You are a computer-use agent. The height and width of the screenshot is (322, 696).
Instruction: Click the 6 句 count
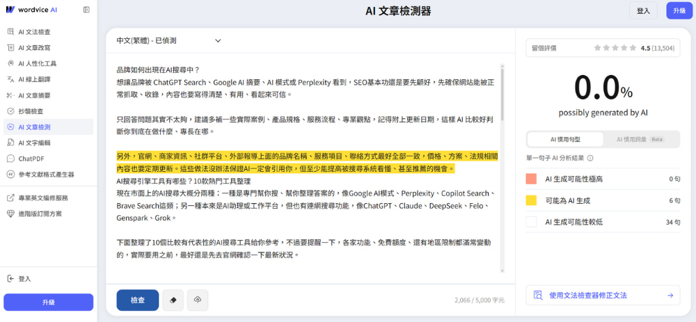(674, 200)
